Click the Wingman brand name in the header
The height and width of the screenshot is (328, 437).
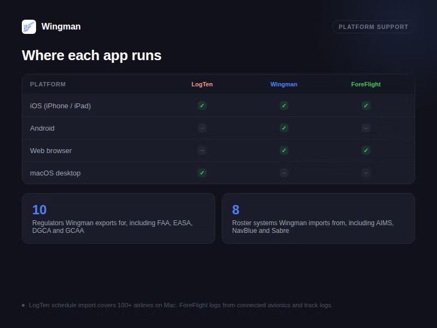click(x=61, y=26)
